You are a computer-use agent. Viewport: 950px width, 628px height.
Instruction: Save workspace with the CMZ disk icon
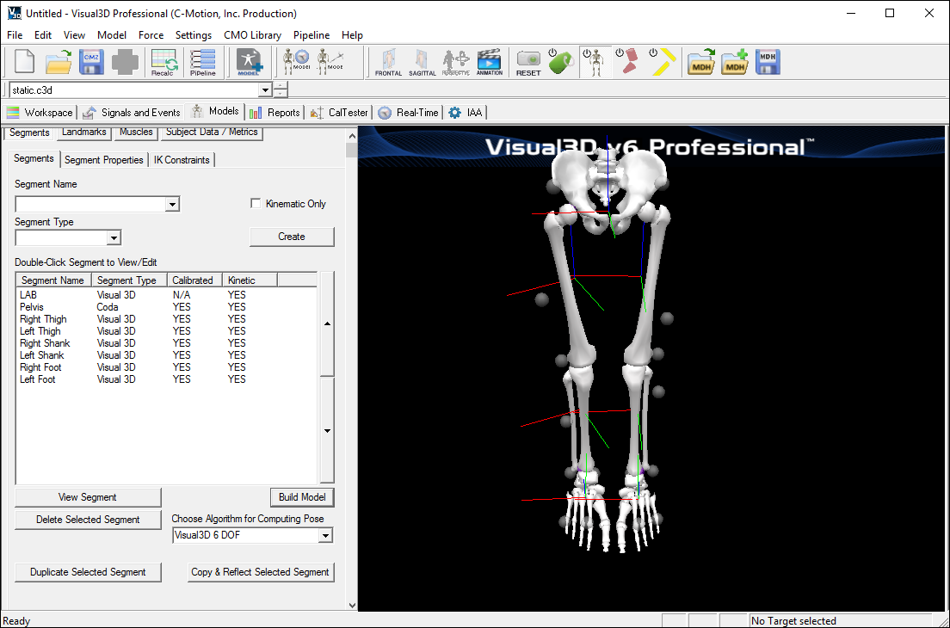tap(91, 63)
